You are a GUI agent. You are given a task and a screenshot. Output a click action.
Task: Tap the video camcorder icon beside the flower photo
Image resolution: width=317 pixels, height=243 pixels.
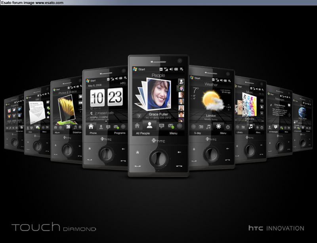tap(80, 103)
